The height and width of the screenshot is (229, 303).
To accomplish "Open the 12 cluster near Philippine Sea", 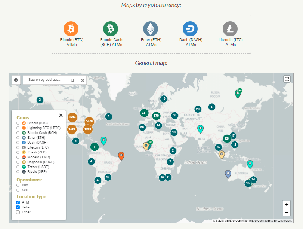I will (x=235, y=144).
